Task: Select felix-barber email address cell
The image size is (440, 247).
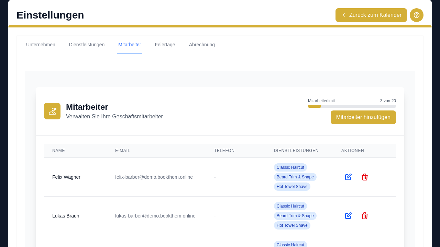Action: (154, 177)
